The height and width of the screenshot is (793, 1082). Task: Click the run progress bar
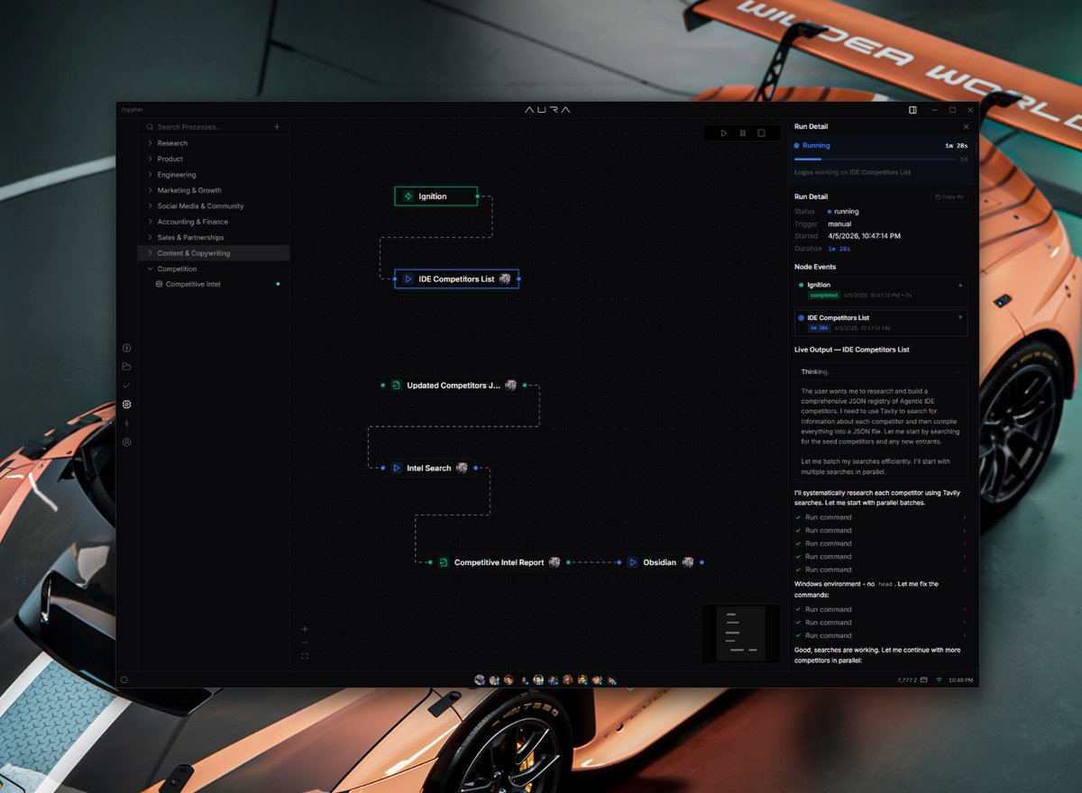tap(875, 160)
